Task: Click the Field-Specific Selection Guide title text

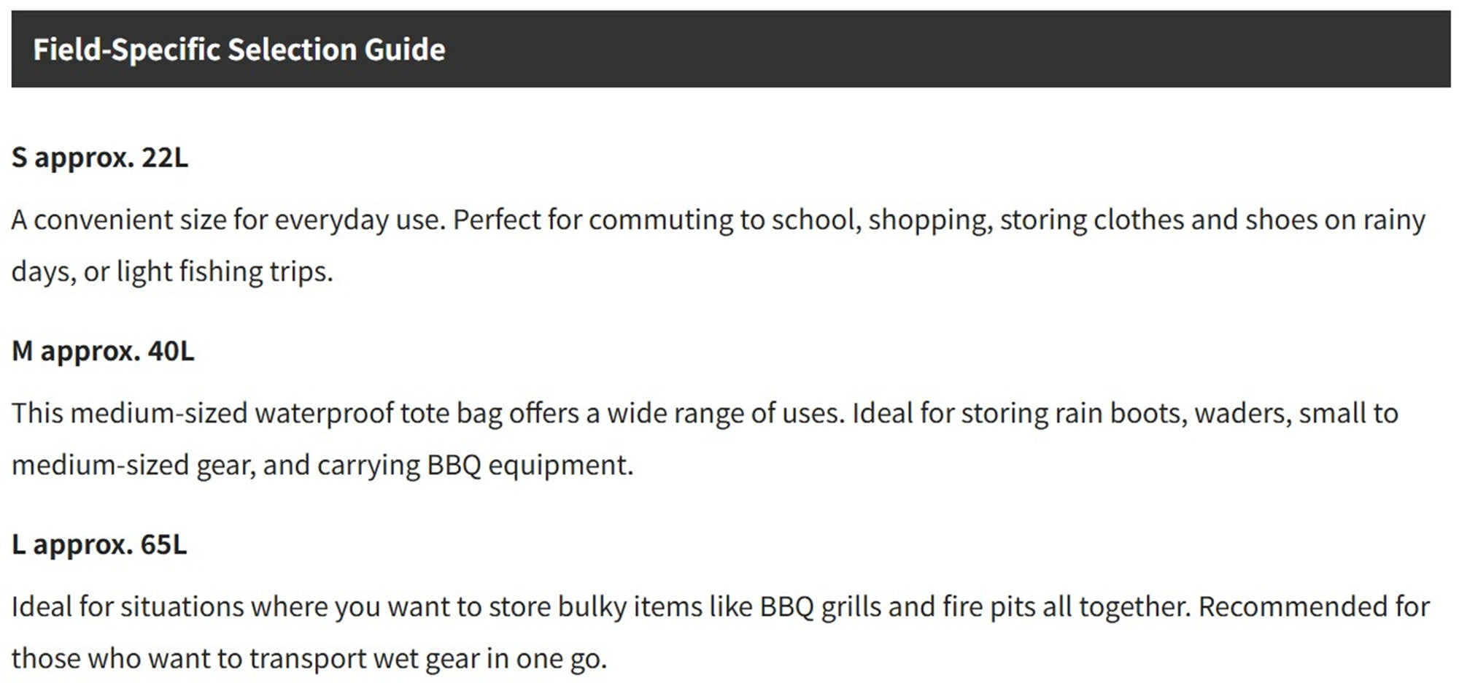Action: [x=239, y=50]
